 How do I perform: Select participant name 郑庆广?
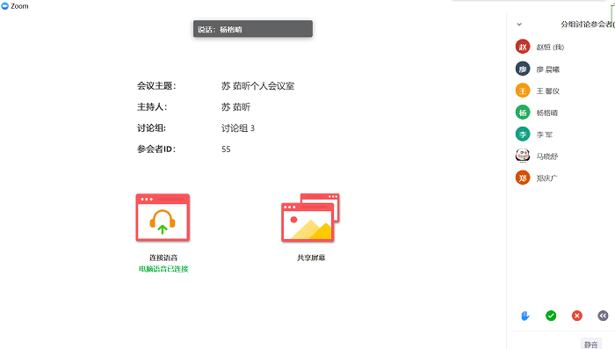(x=546, y=178)
